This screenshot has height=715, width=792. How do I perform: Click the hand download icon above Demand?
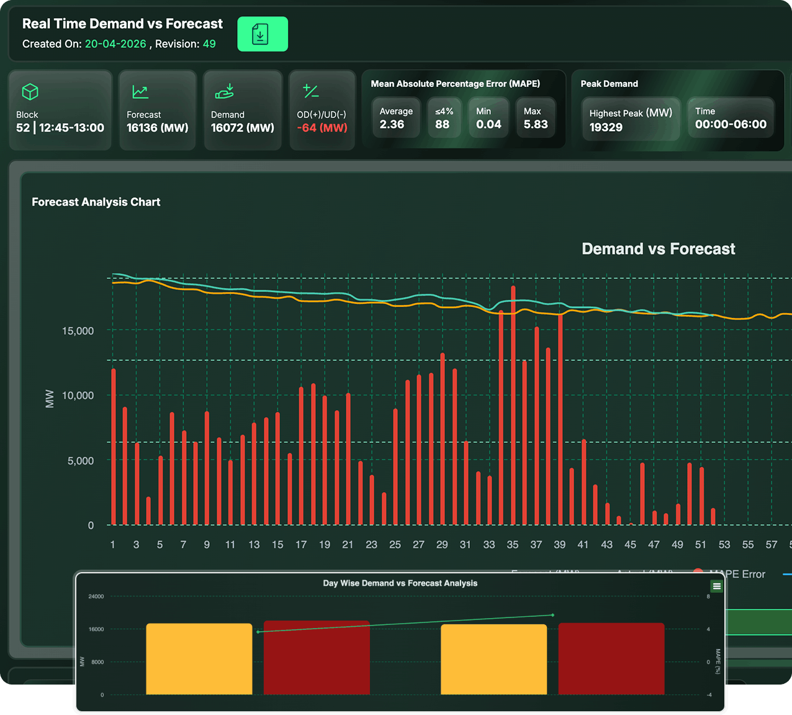pos(224,91)
